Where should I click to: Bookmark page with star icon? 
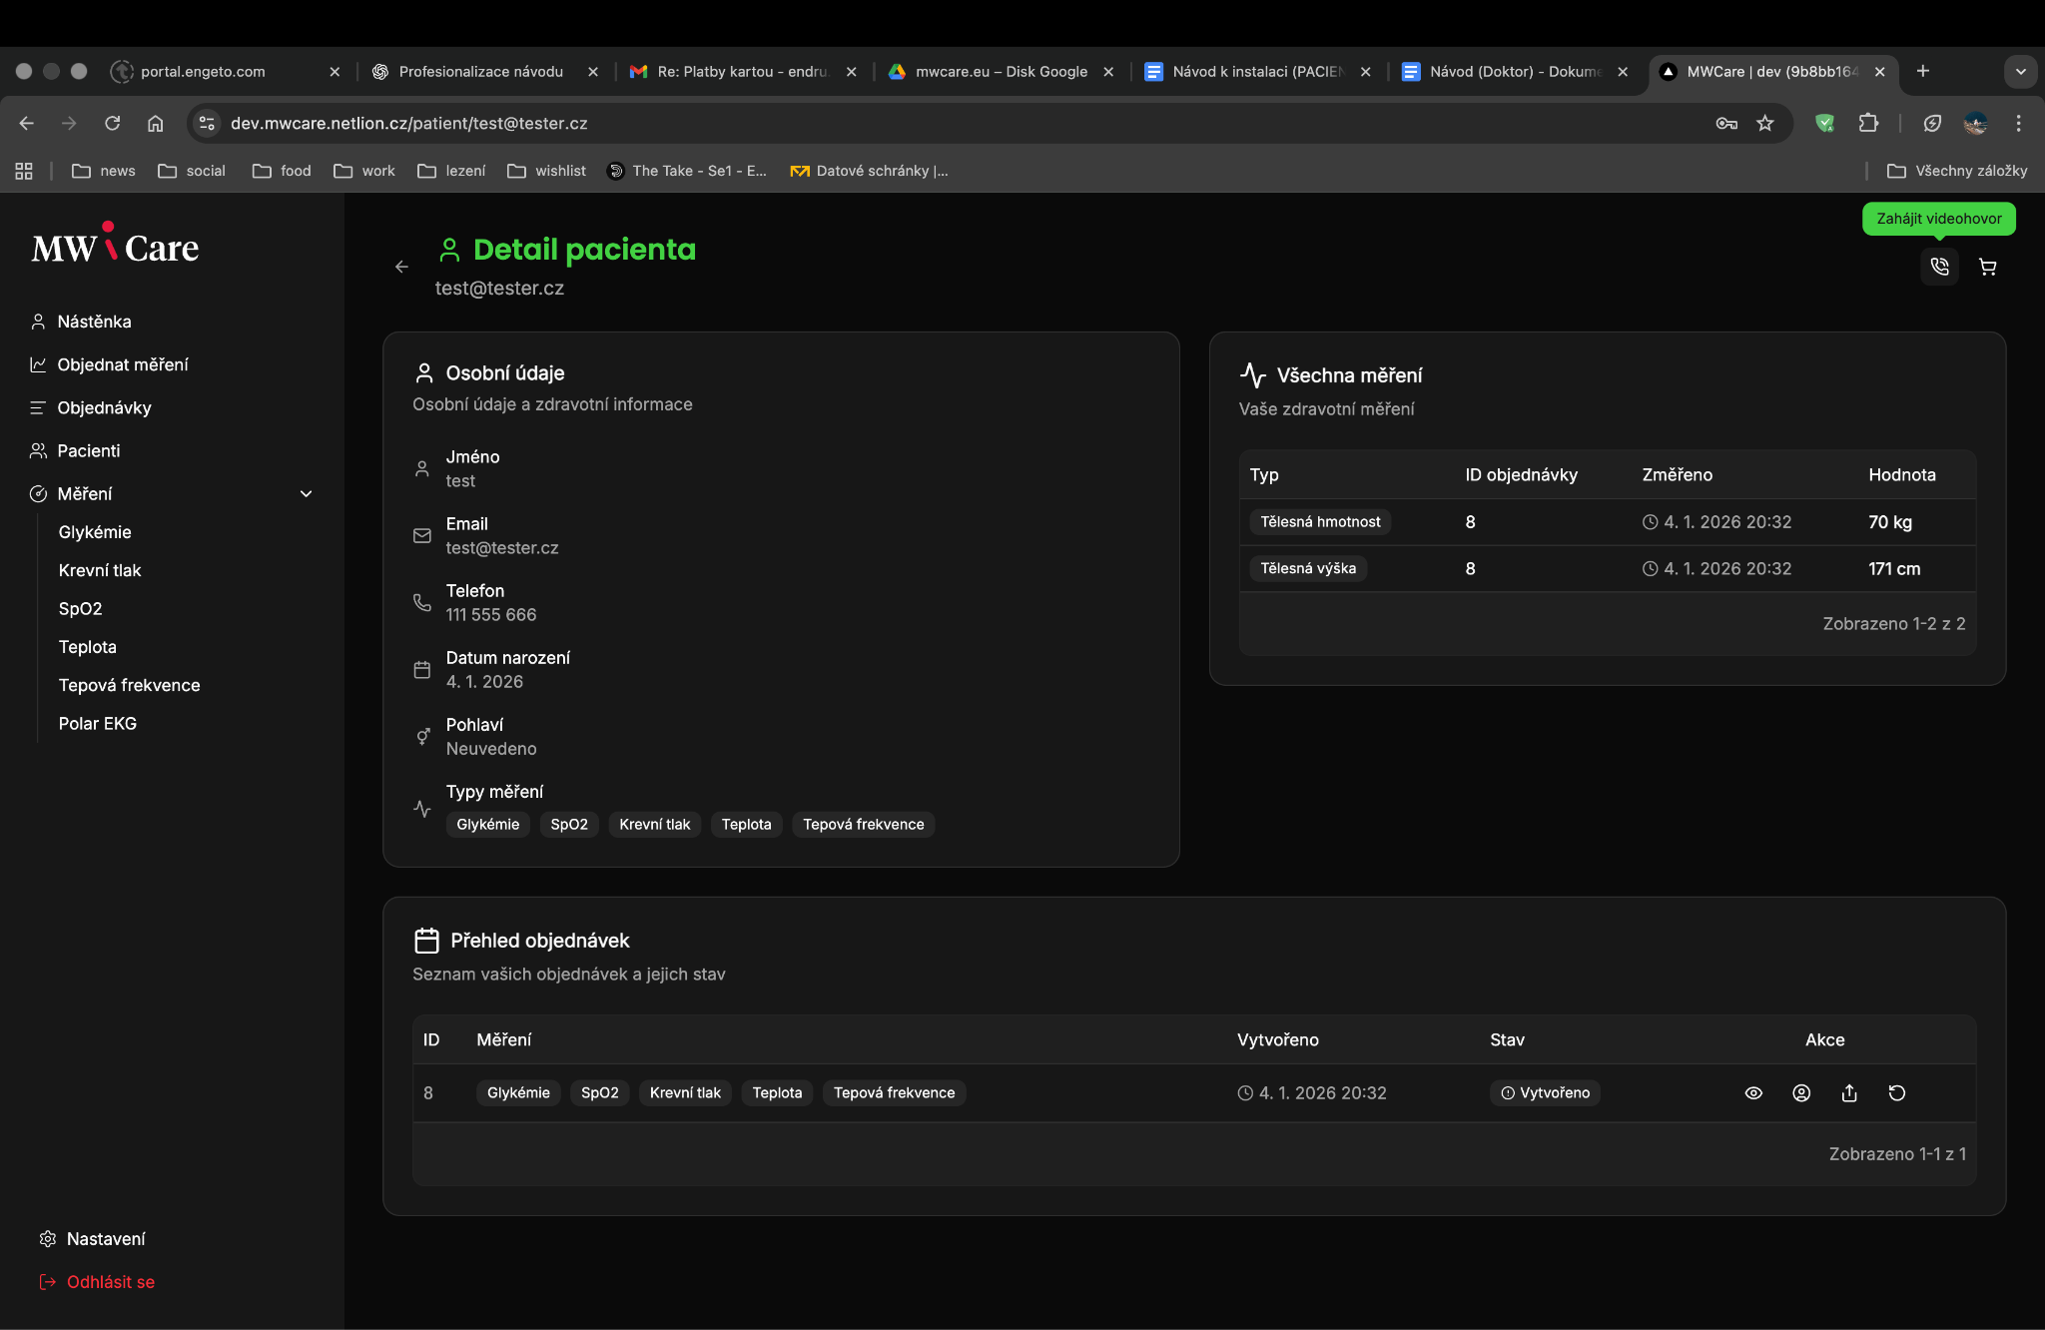pyautogui.click(x=1765, y=123)
